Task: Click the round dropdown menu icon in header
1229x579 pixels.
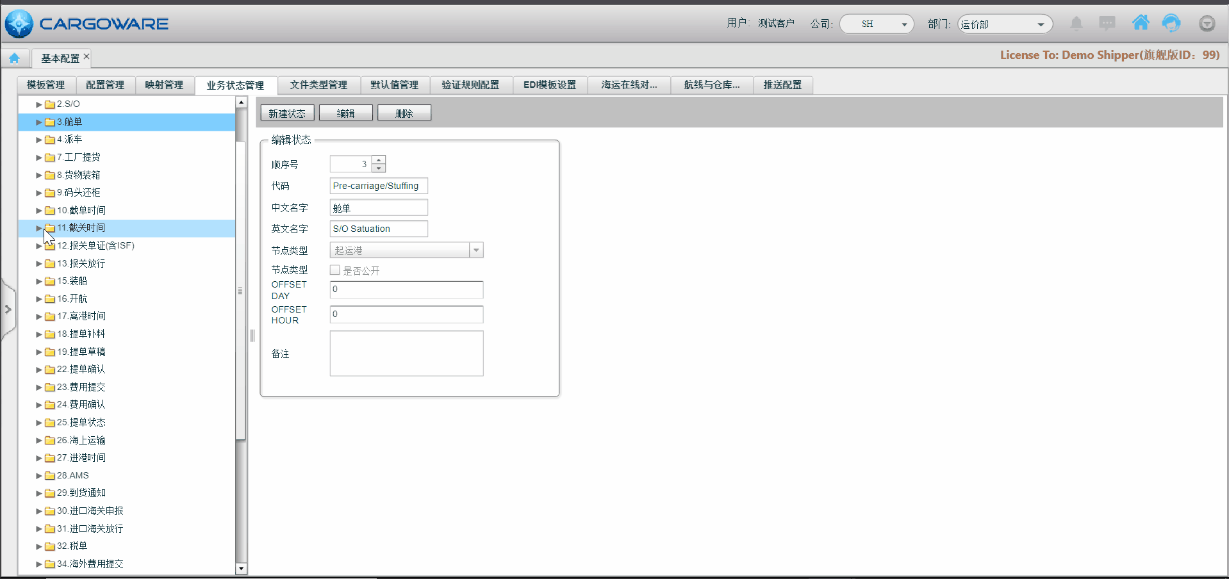Action: coord(1207,24)
